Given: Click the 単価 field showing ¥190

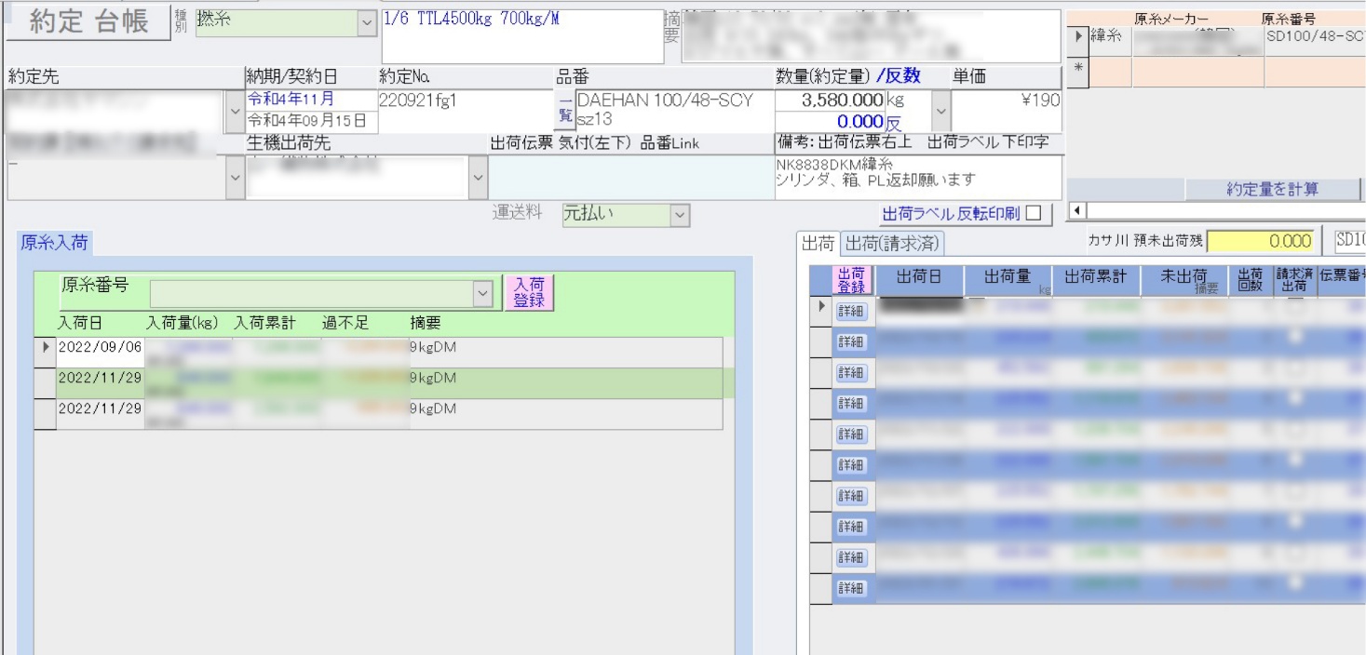Looking at the screenshot, I should [1007, 111].
